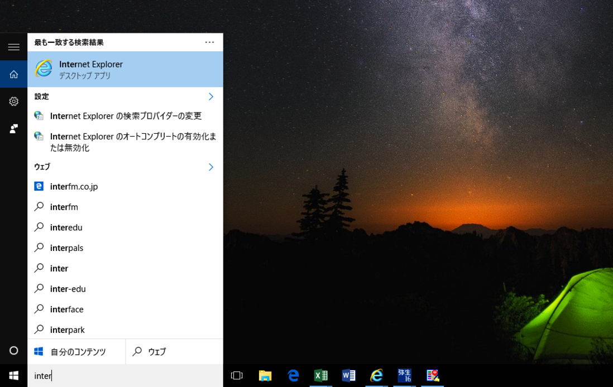This screenshot has height=387, width=613.
Task: Open Word from the taskbar
Action: [349, 376]
